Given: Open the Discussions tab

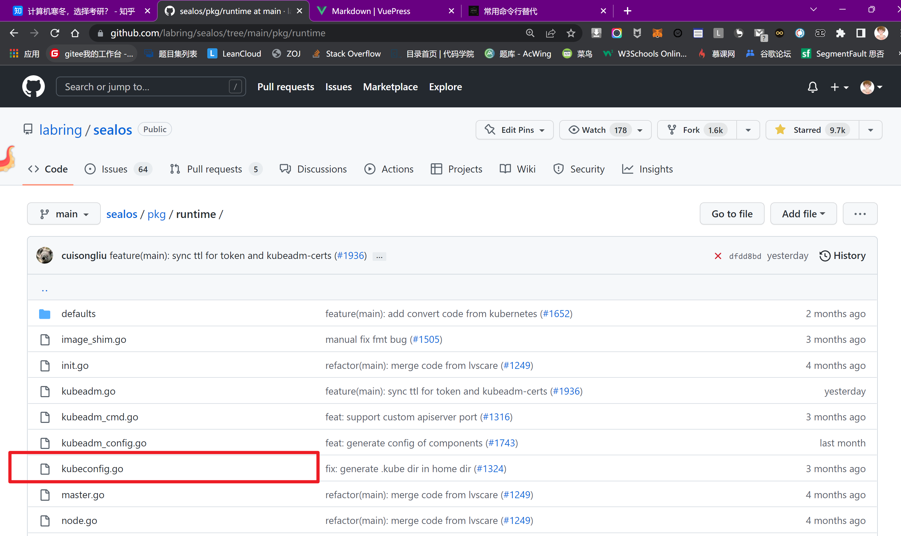Looking at the screenshot, I should 313,169.
